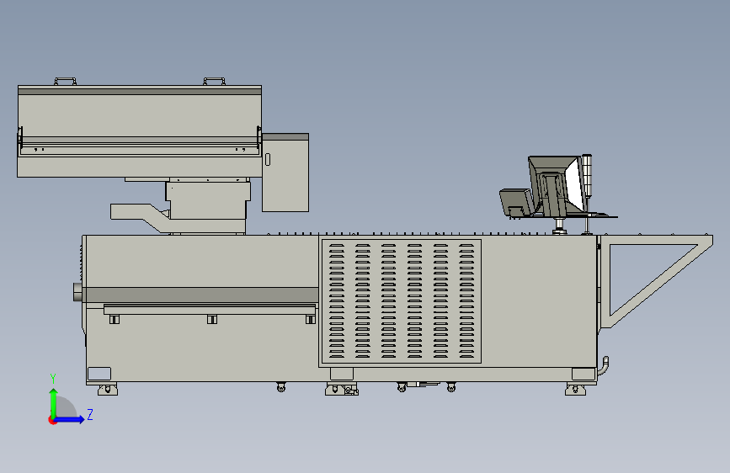This screenshot has height=473, width=730.
Task: Click the green Y axis arrow of the triad
Action: [x=54, y=402]
